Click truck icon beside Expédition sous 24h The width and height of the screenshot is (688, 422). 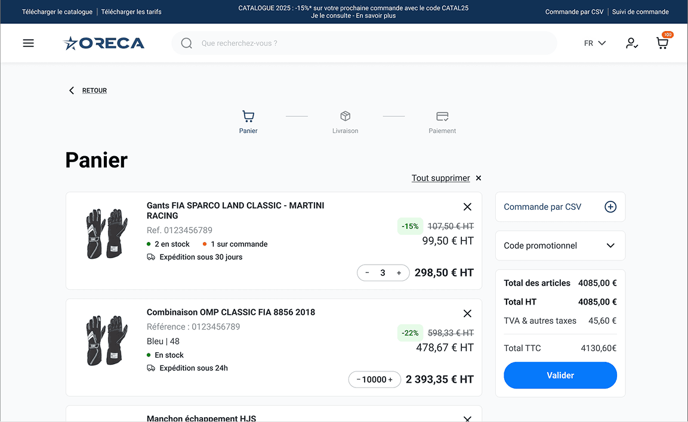click(x=151, y=368)
